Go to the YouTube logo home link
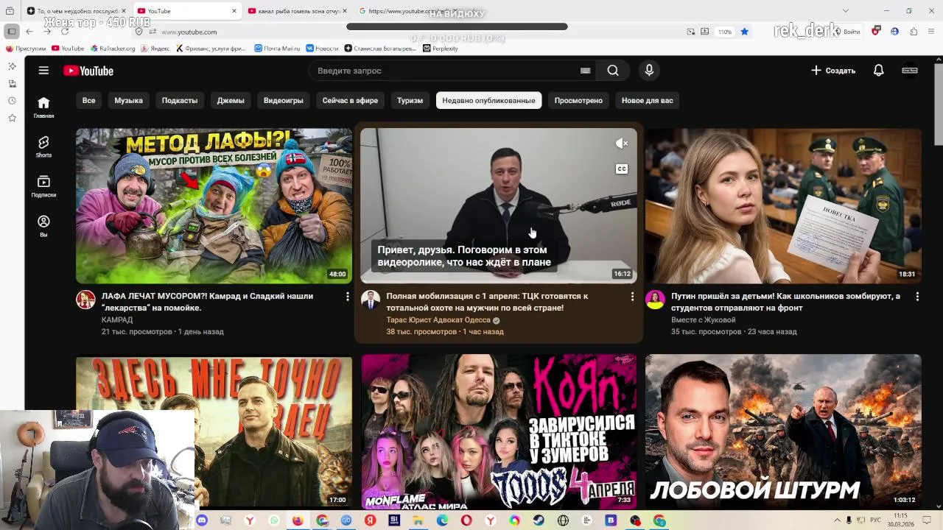Viewport: 943px width, 530px height. (88, 71)
